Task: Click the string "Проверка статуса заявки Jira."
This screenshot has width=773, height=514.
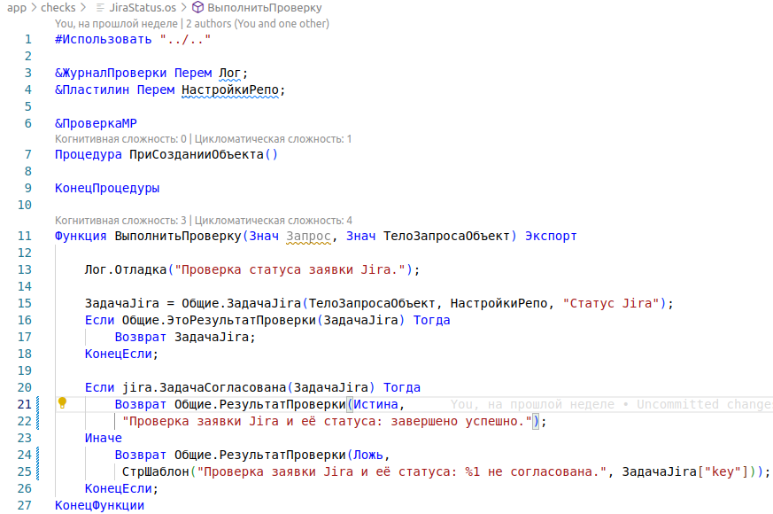Action: 290,269
